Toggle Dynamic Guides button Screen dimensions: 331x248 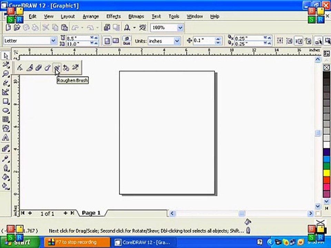point(308,41)
